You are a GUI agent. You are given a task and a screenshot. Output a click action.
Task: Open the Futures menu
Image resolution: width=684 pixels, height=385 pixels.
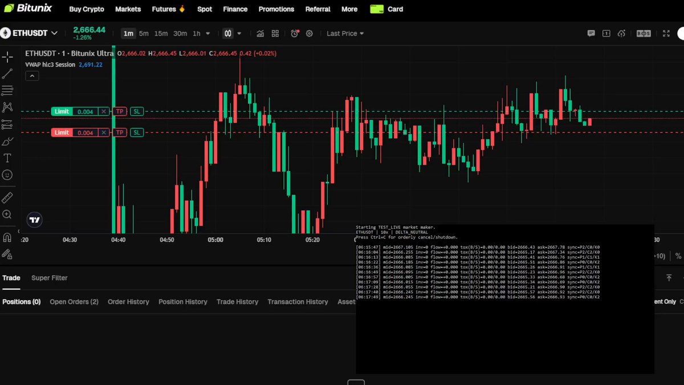(168, 9)
